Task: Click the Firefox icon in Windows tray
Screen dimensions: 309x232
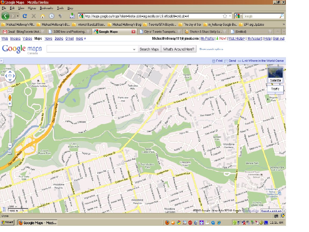Action: pos(167,223)
